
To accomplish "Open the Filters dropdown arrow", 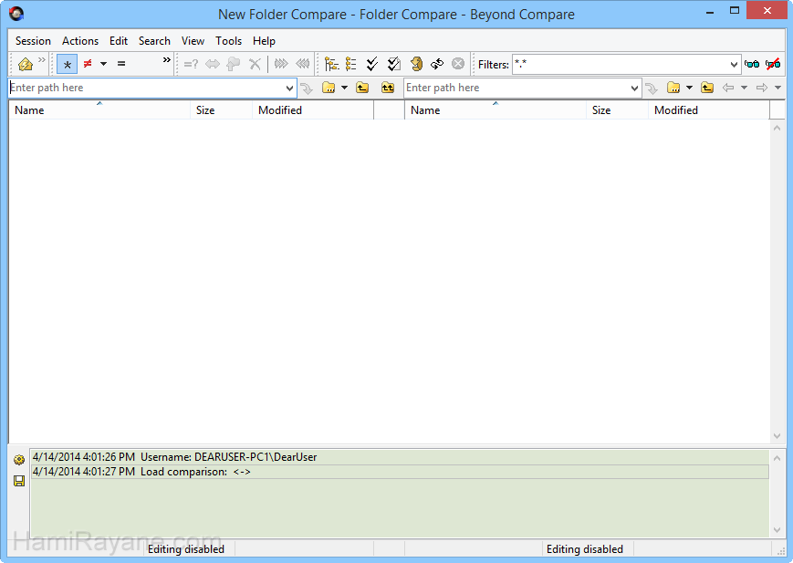I will (x=734, y=65).
